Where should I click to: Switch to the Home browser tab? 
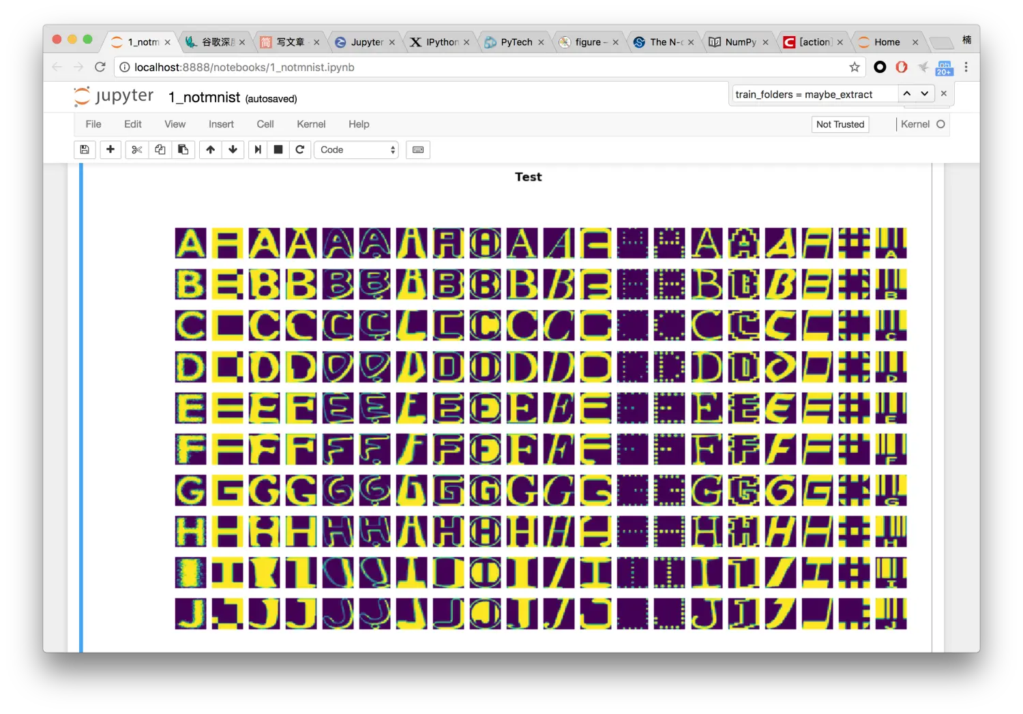[887, 42]
